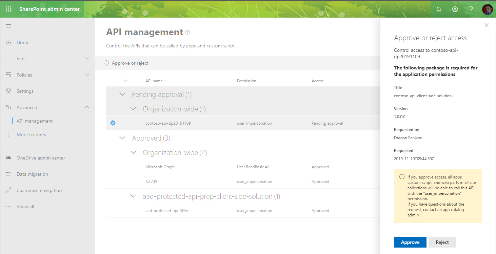Open the SharePoint app launcher waffle icon

pos(8,9)
